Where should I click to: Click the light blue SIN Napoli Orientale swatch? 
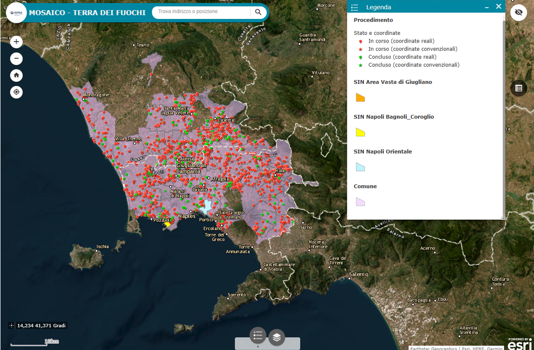pyautogui.click(x=360, y=167)
